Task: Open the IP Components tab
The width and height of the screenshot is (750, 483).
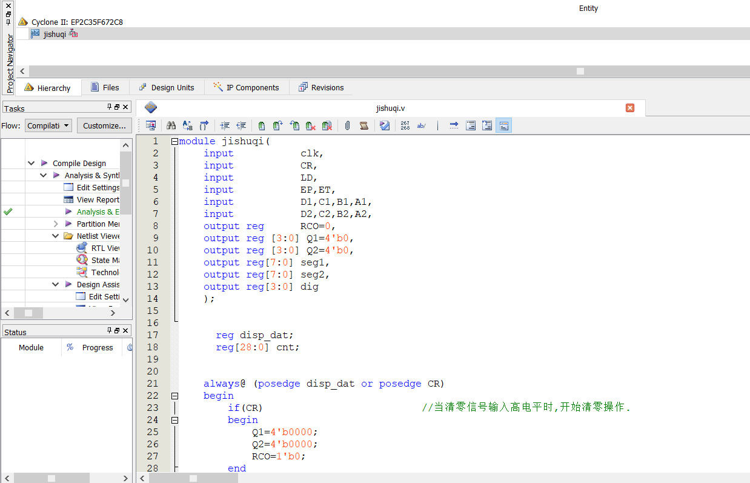Action: [247, 87]
